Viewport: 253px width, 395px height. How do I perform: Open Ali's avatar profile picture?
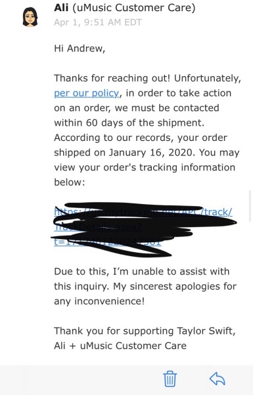(x=30, y=17)
